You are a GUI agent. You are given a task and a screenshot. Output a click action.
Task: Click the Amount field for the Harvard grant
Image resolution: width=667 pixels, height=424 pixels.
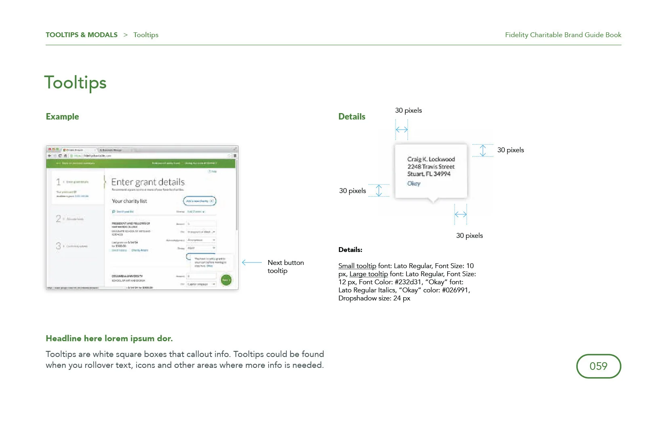click(x=201, y=224)
